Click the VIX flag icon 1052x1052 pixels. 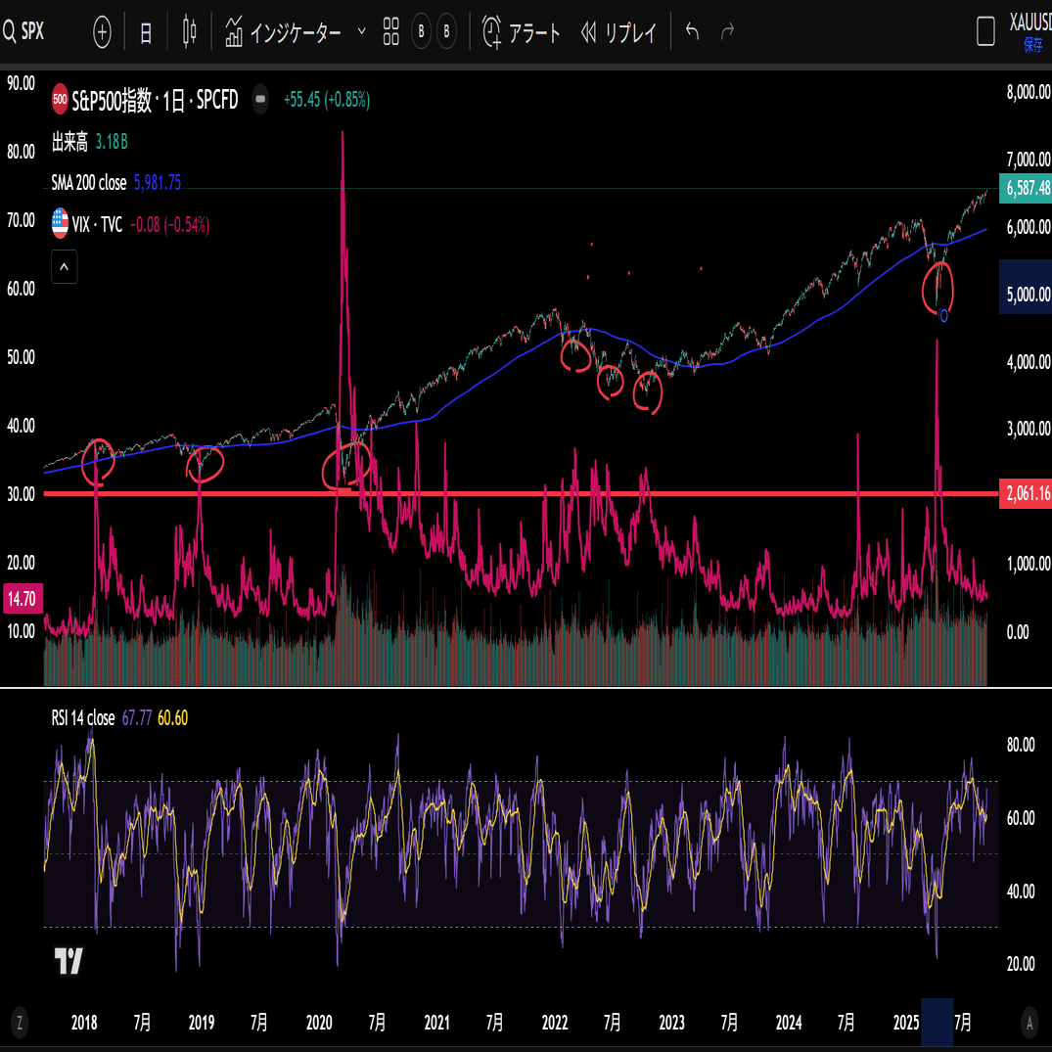coord(60,223)
